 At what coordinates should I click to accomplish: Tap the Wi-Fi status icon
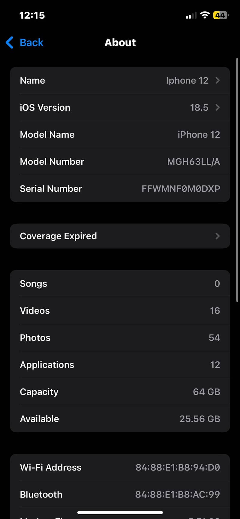point(205,15)
